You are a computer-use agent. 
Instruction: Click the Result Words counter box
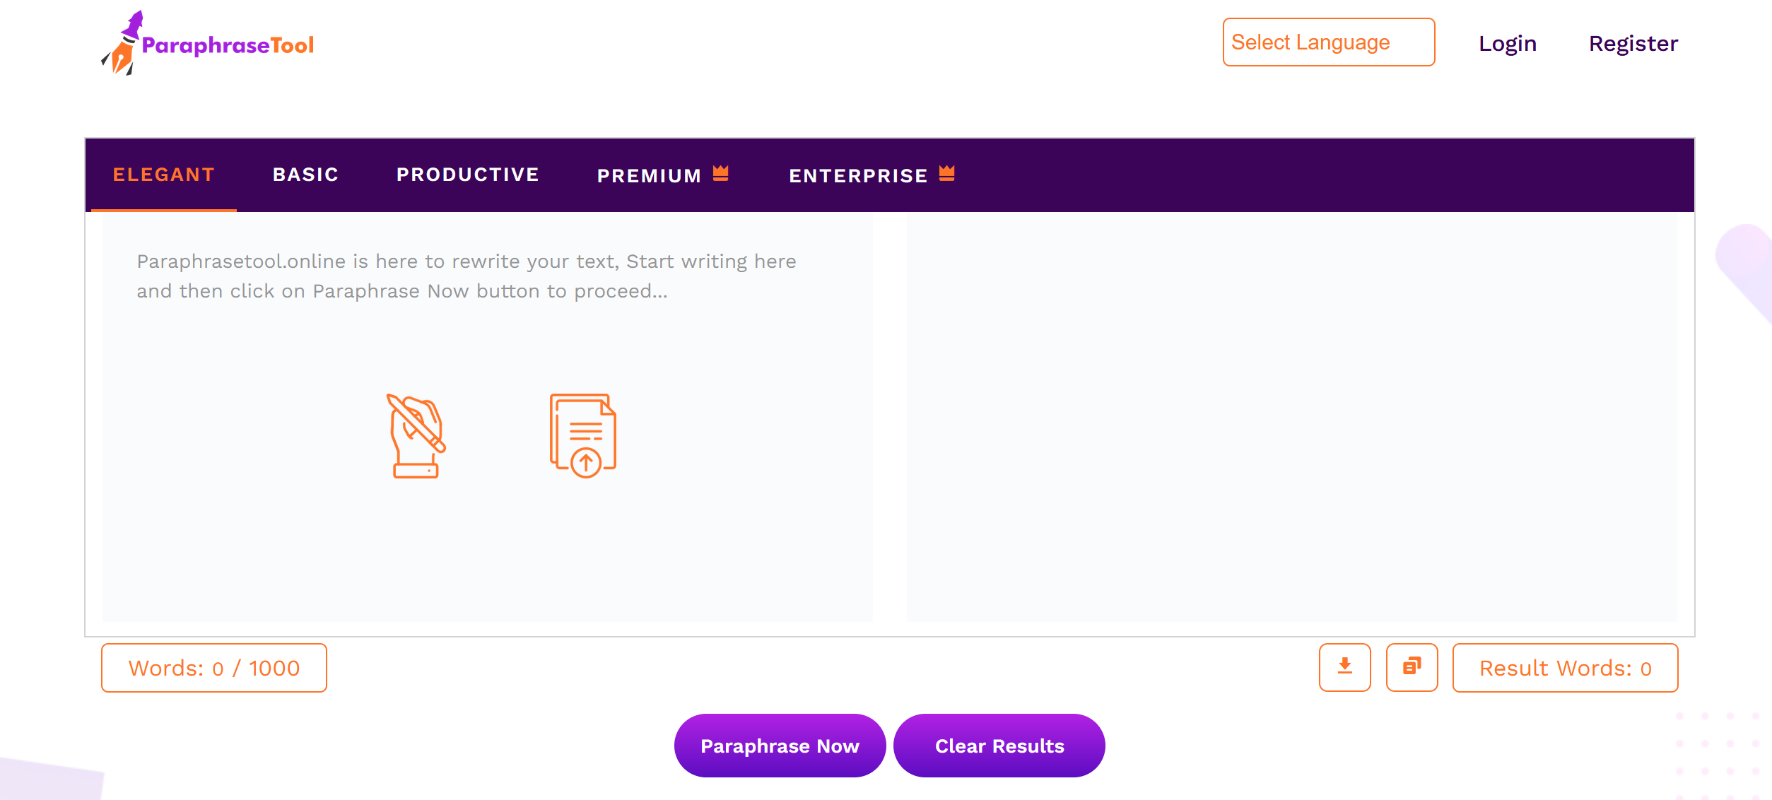(1565, 668)
